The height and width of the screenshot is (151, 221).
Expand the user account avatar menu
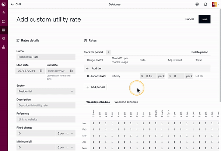click(215, 4)
